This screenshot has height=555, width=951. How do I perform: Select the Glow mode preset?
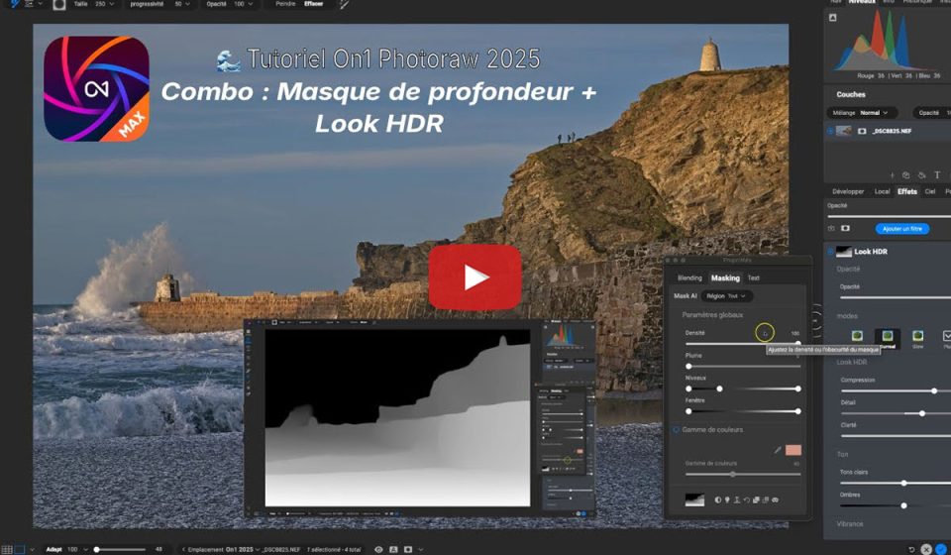pos(917,338)
